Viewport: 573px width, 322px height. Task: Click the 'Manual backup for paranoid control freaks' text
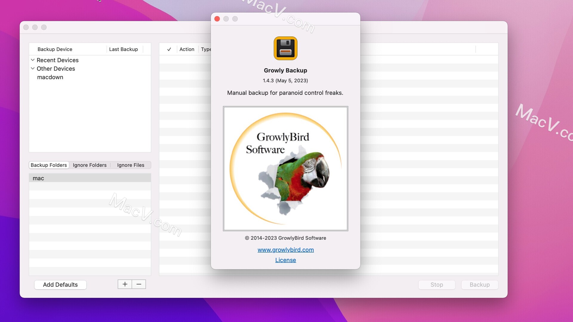tap(285, 93)
